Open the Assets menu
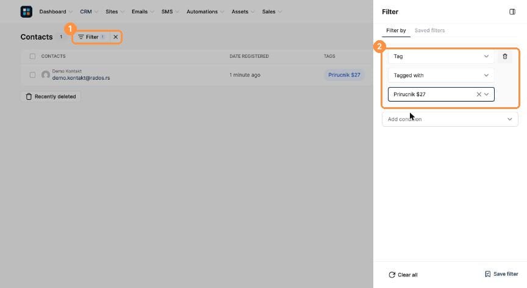The height and width of the screenshot is (288, 527). (x=243, y=12)
